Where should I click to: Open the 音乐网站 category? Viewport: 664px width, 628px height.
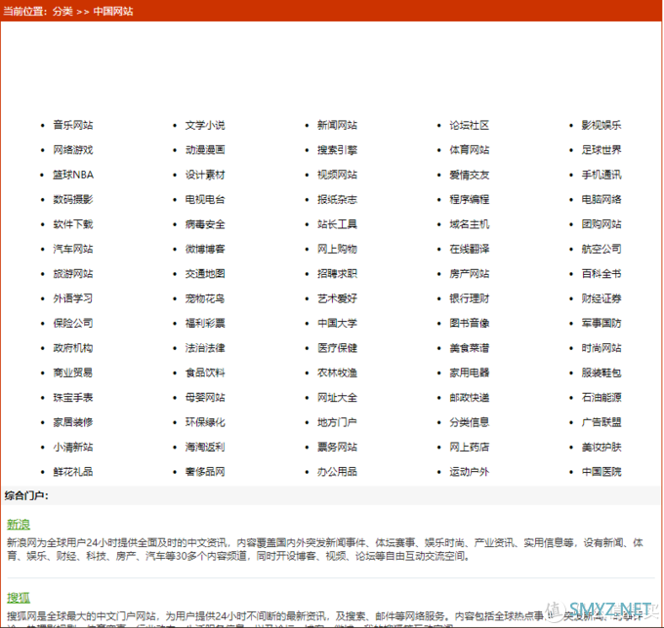coord(73,126)
